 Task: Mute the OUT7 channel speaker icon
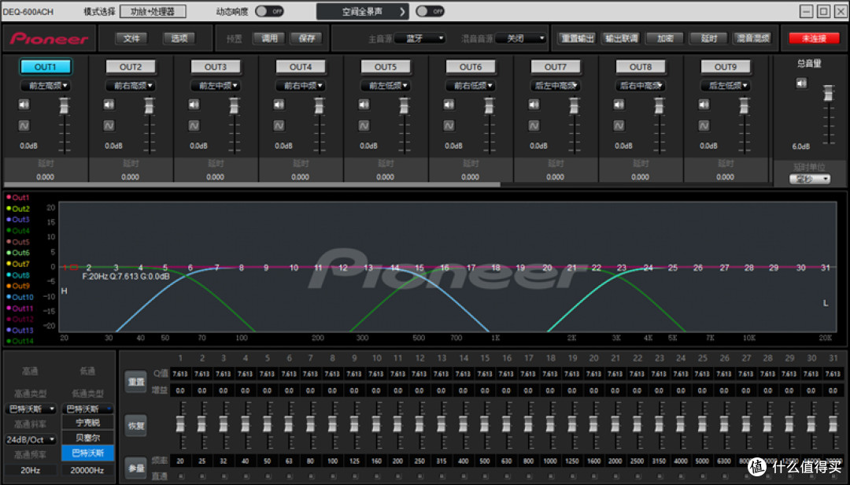(x=534, y=104)
